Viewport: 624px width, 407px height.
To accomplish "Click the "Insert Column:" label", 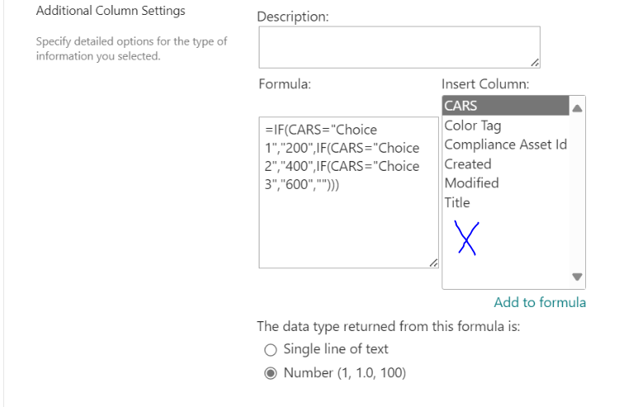I will pyautogui.click(x=485, y=84).
